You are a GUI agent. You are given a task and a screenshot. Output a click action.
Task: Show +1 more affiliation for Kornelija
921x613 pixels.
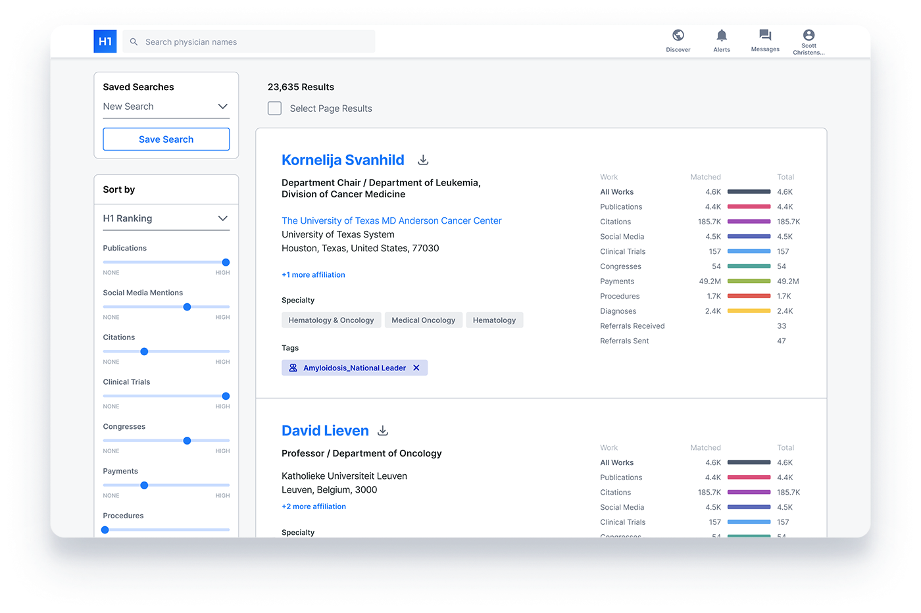coord(313,275)
